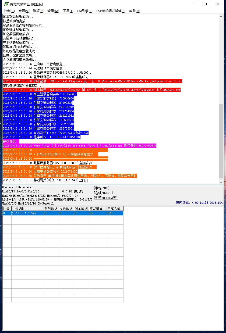Maximize the 传奇大学01区 window
The image size is (226, 333).
205,4
